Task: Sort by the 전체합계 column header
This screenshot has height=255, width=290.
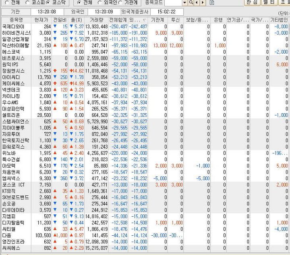Action: (118, 20)
